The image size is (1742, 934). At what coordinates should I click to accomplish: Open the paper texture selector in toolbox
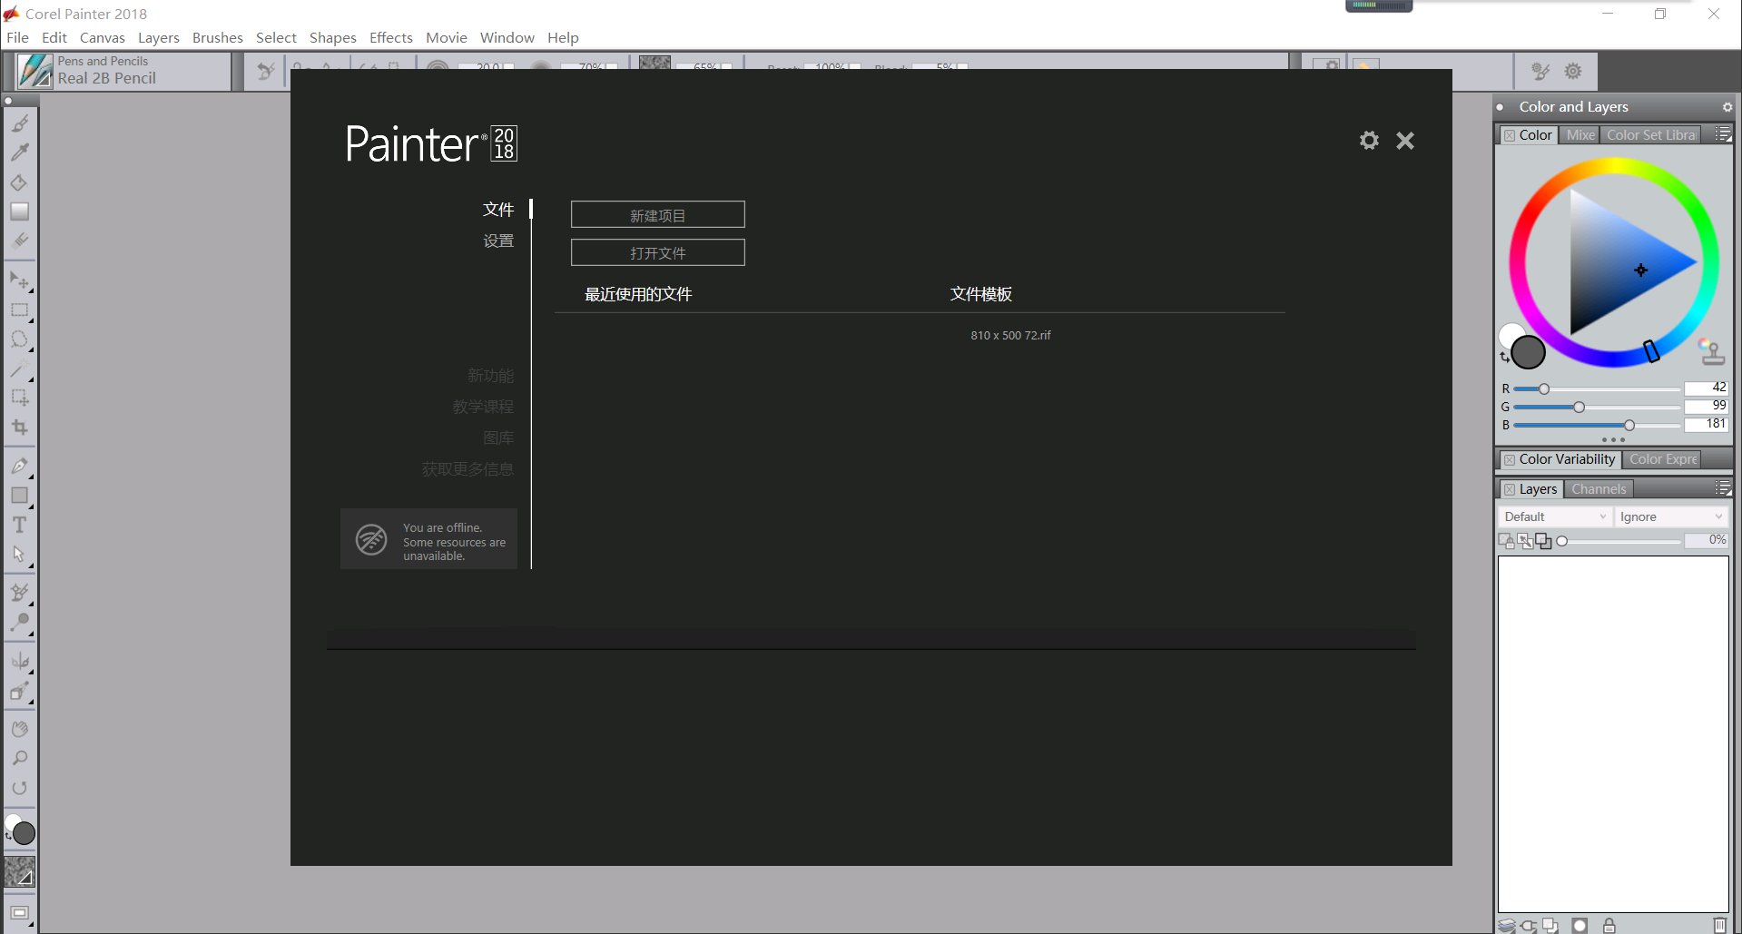[19, 872]
